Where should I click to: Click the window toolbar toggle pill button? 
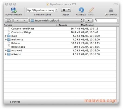click(x=116, y=4)
